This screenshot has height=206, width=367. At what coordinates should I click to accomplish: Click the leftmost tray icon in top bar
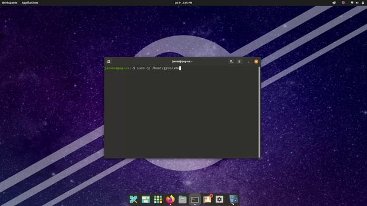click(334, 3)
